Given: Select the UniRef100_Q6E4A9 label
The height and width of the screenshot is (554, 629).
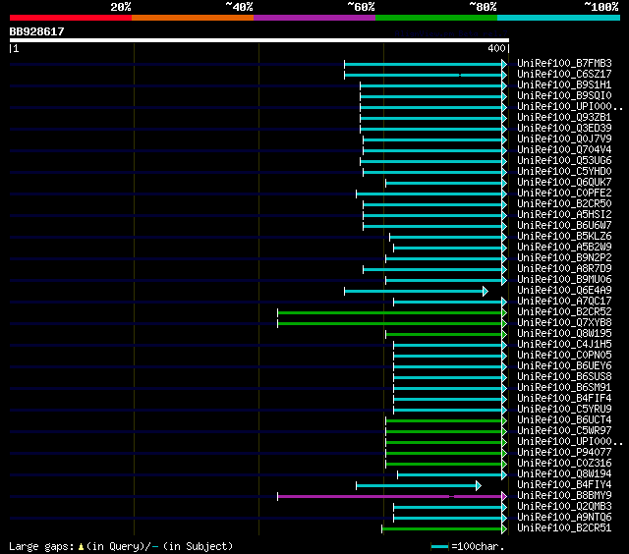Looking at the screenshot, I should [x=564, y=291].
